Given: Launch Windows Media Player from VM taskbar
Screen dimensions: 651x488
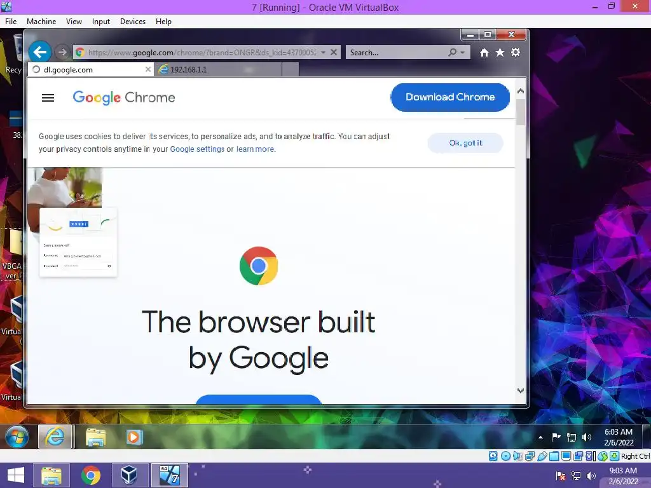Looking at the screenshot, I should 134,437.
